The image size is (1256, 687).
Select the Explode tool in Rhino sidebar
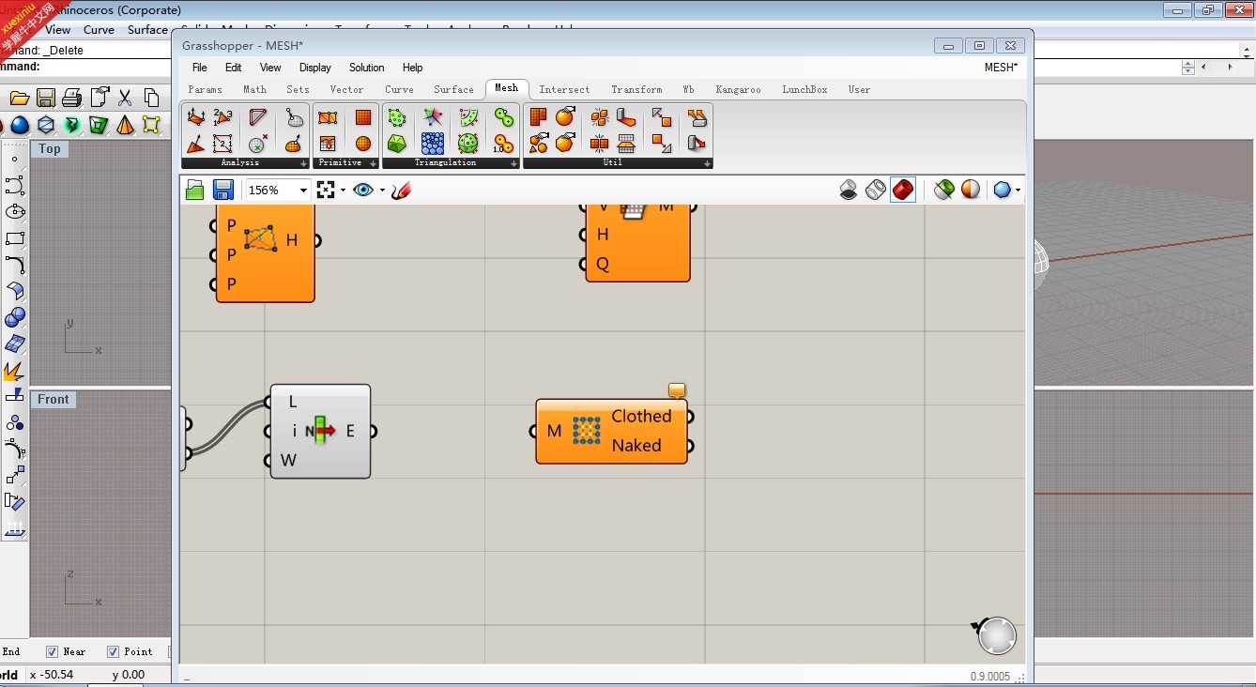coord(15,372)
